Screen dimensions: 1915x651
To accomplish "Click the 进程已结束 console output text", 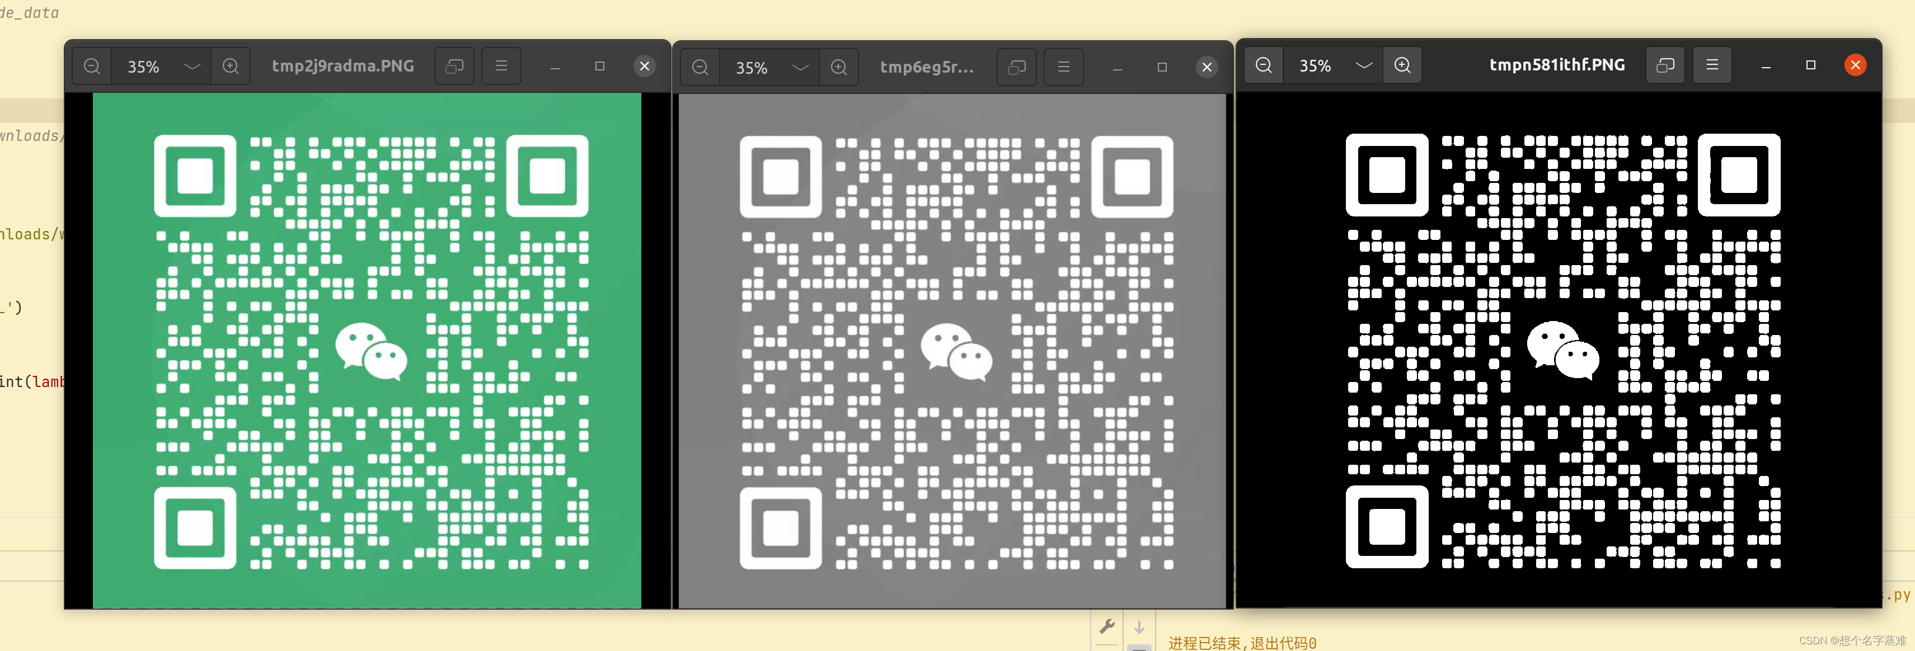I will point(1242,643).
